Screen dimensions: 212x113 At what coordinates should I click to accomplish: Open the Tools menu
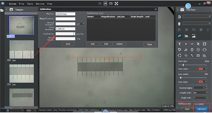pyautogui.click(x=30, y=4)
